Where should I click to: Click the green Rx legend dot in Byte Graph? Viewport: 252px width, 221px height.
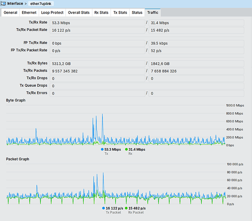pyautogui.click(x=126, y=149)
